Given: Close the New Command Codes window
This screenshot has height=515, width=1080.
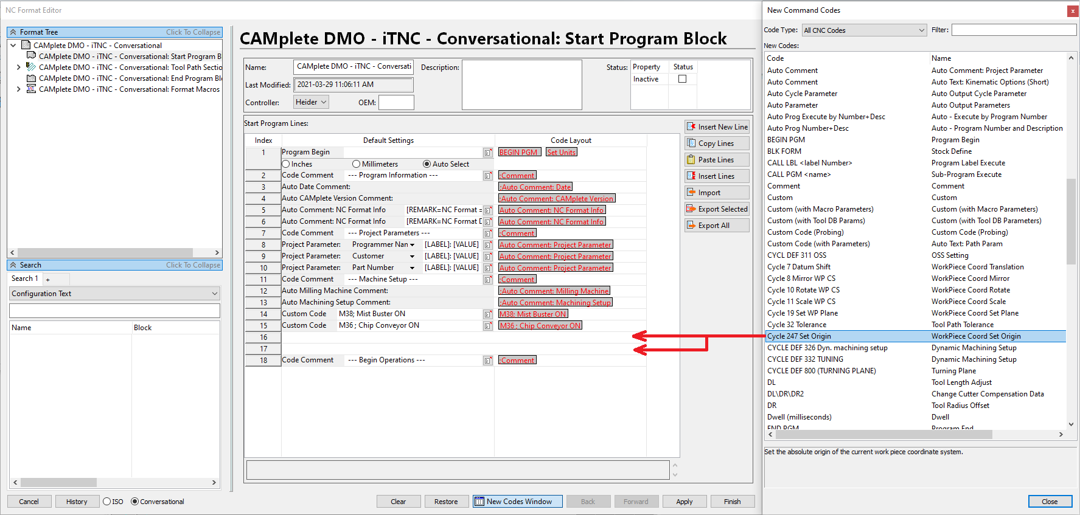Looking at the screenshot, I should (x=1073, y=11).
